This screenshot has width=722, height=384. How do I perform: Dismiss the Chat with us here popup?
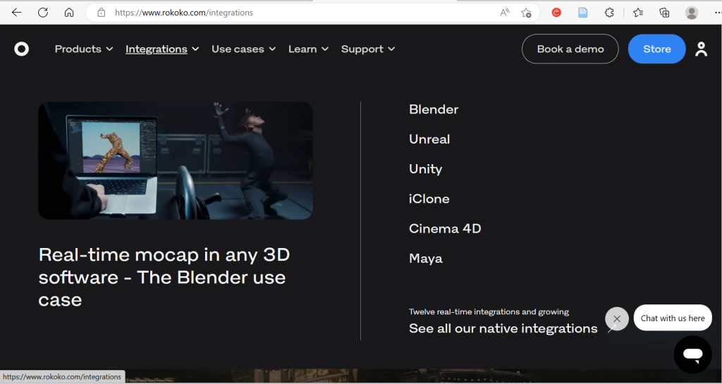[x=617, y=318]
